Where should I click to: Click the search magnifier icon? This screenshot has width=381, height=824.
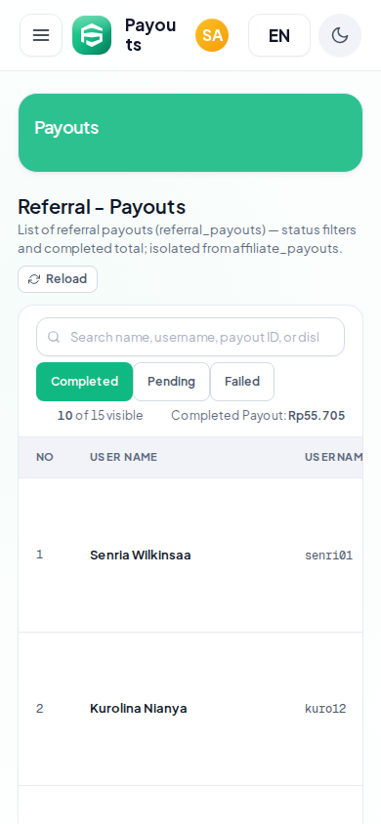[54, 337]
